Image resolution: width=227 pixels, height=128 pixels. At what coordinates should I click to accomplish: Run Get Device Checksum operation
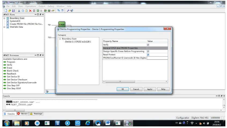[17, 80]
